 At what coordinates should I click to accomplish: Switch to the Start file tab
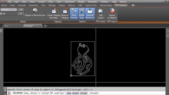pos(6,26)
